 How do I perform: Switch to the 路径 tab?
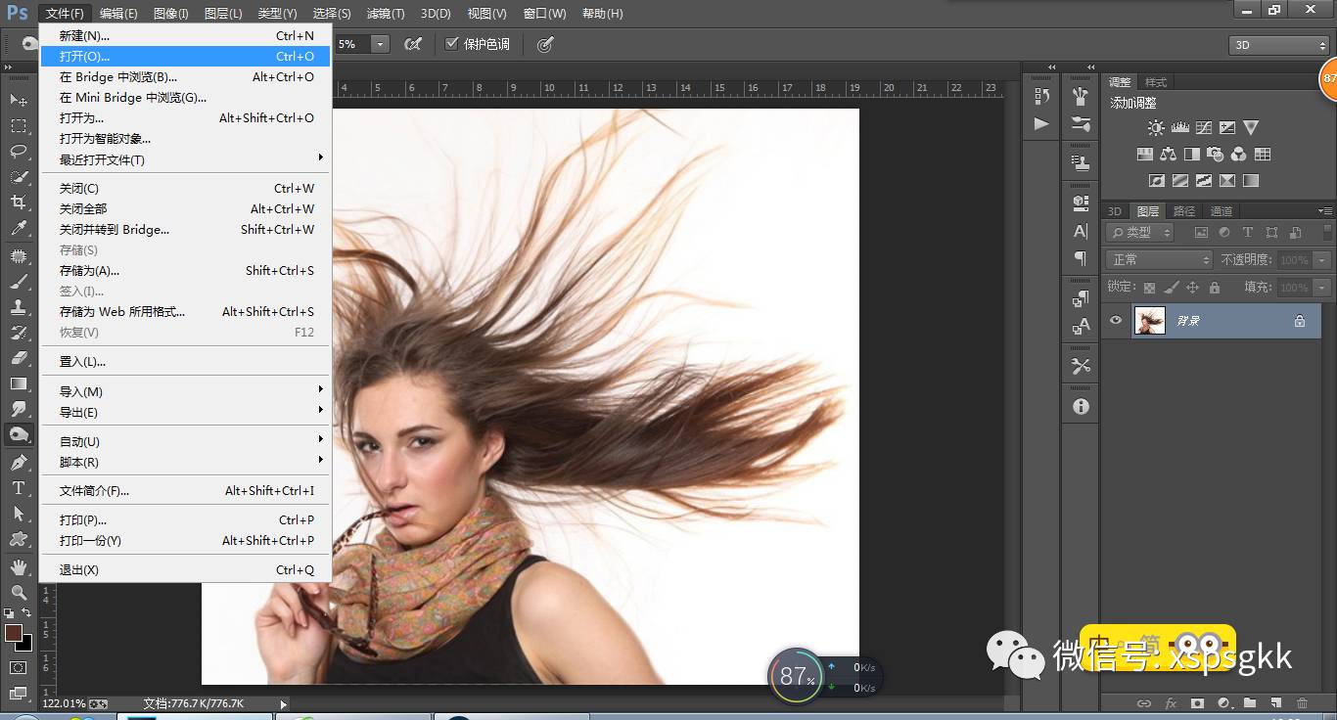tap(1184, 211)
